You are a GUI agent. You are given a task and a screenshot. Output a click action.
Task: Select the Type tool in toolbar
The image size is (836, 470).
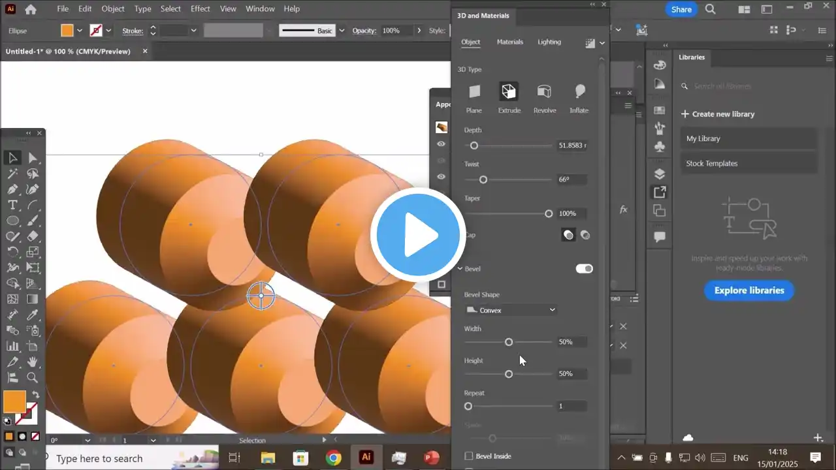point(12,205)
